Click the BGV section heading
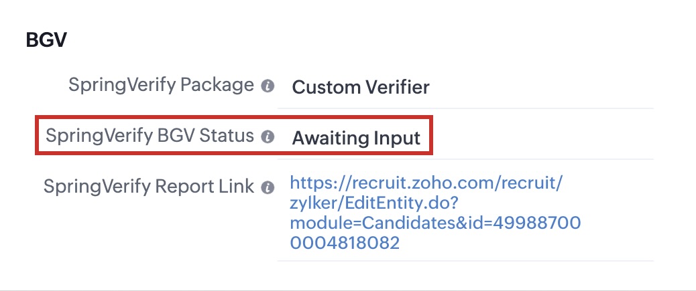 [x=46, y=40]
